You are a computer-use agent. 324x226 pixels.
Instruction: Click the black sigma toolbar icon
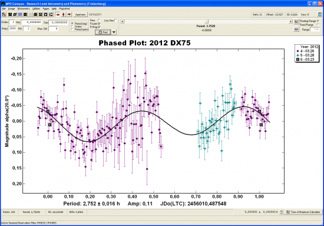click(51, 15)
